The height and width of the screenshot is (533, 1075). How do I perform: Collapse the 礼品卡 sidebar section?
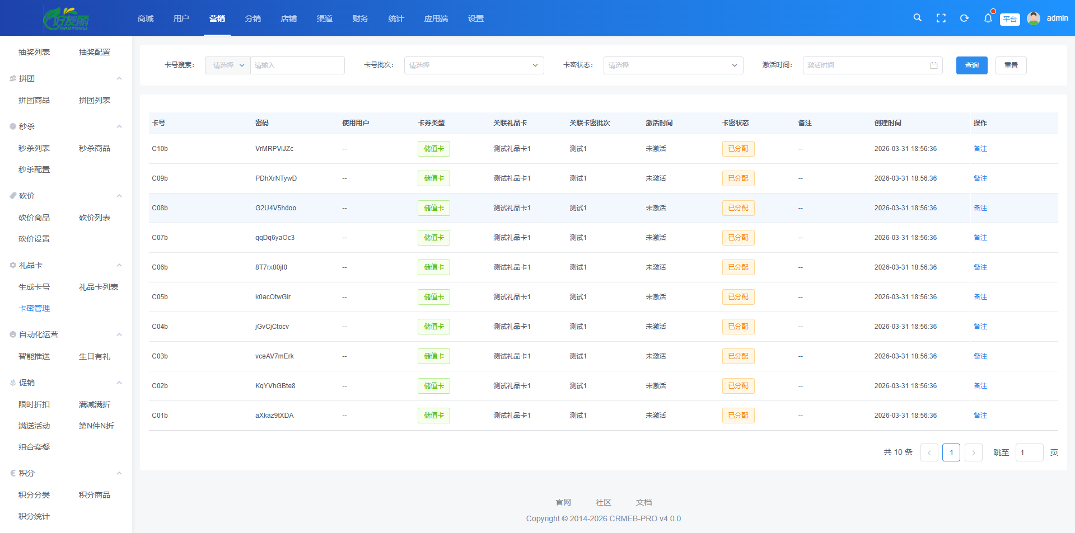pyautogui.click(x=119, y=266)
